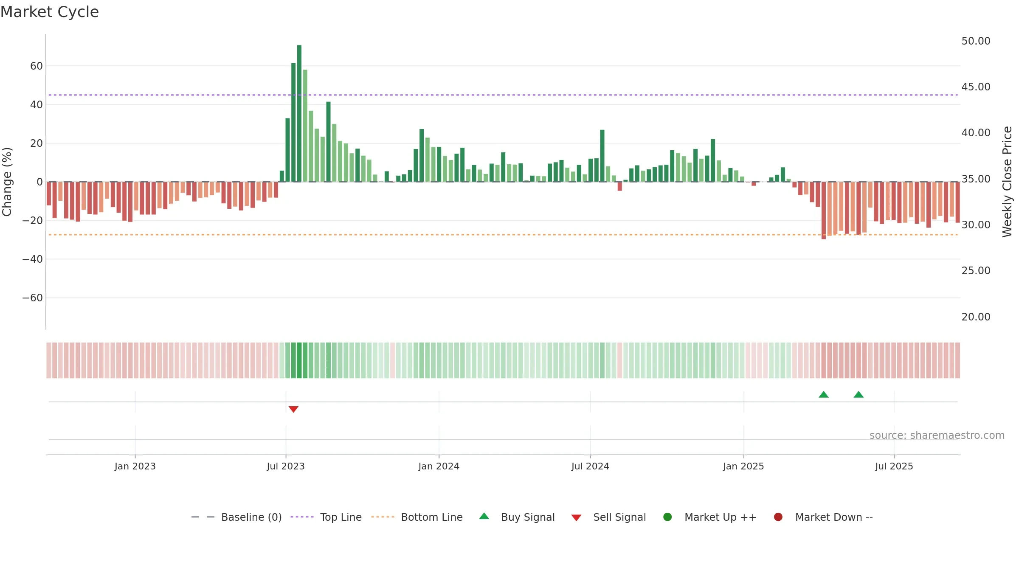Click the Jul 2025 x-axis label
The image size is (1019, 573).
click(x=894, y=466)
